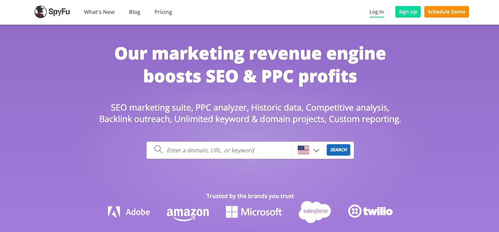
Task: Select the Pricing navigation item
Action: [163, 12]
